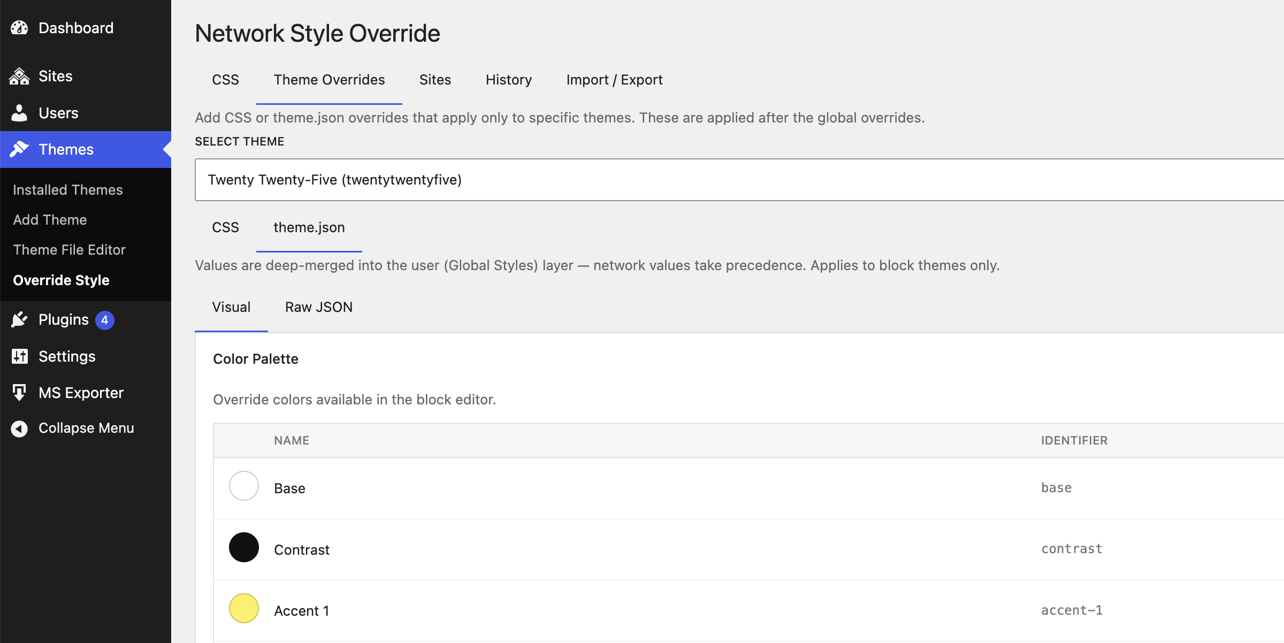The image size is (1284, 643).
Task: Click the Plugins plug icon
Action: click(19, 319)
